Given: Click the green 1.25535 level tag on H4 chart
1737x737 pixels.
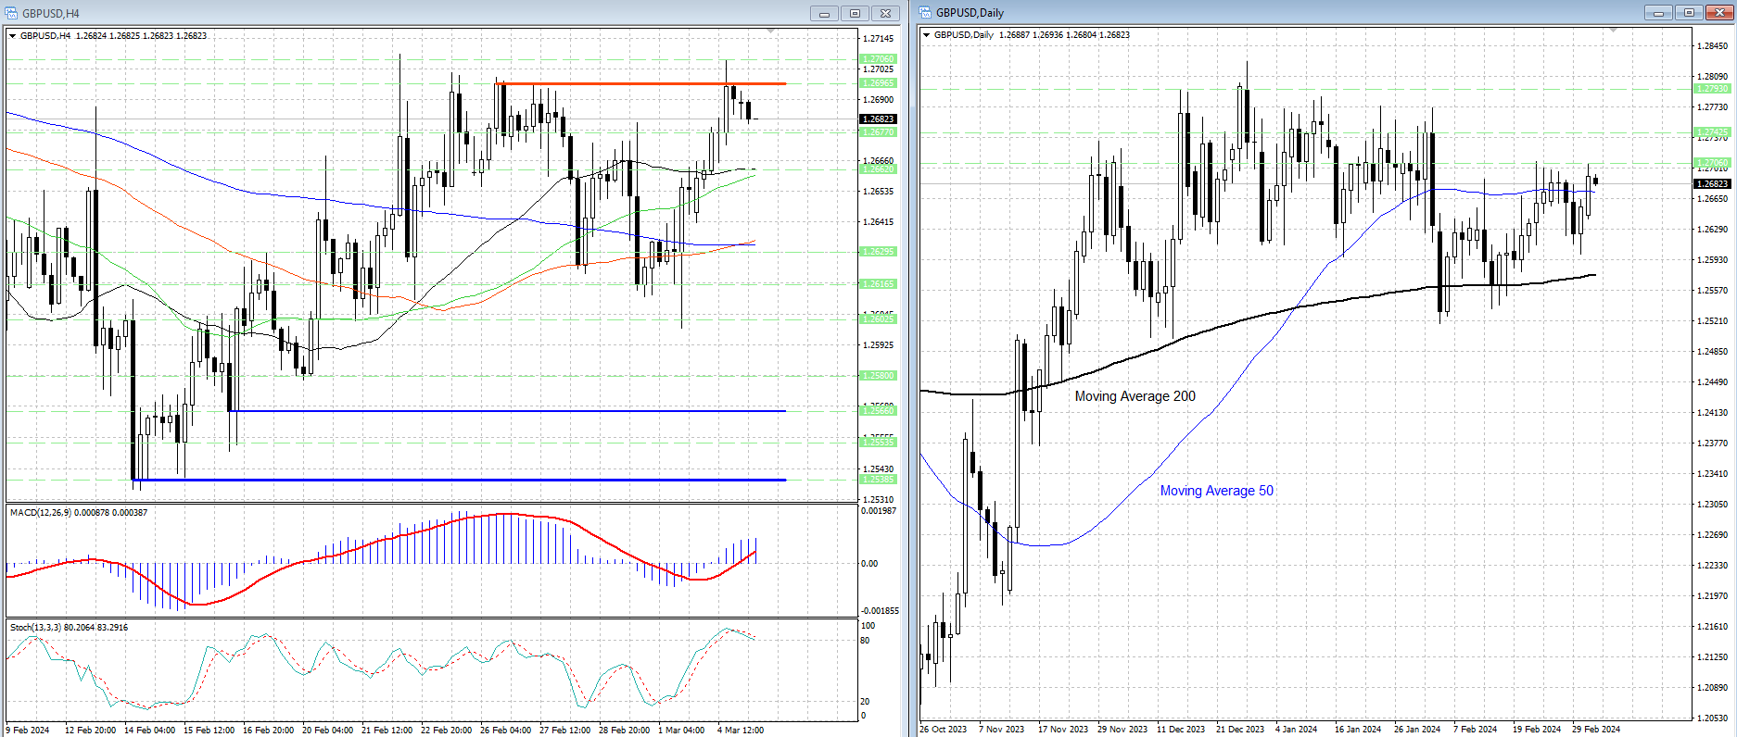Looking at the screenshot, I should coord(878,443).
